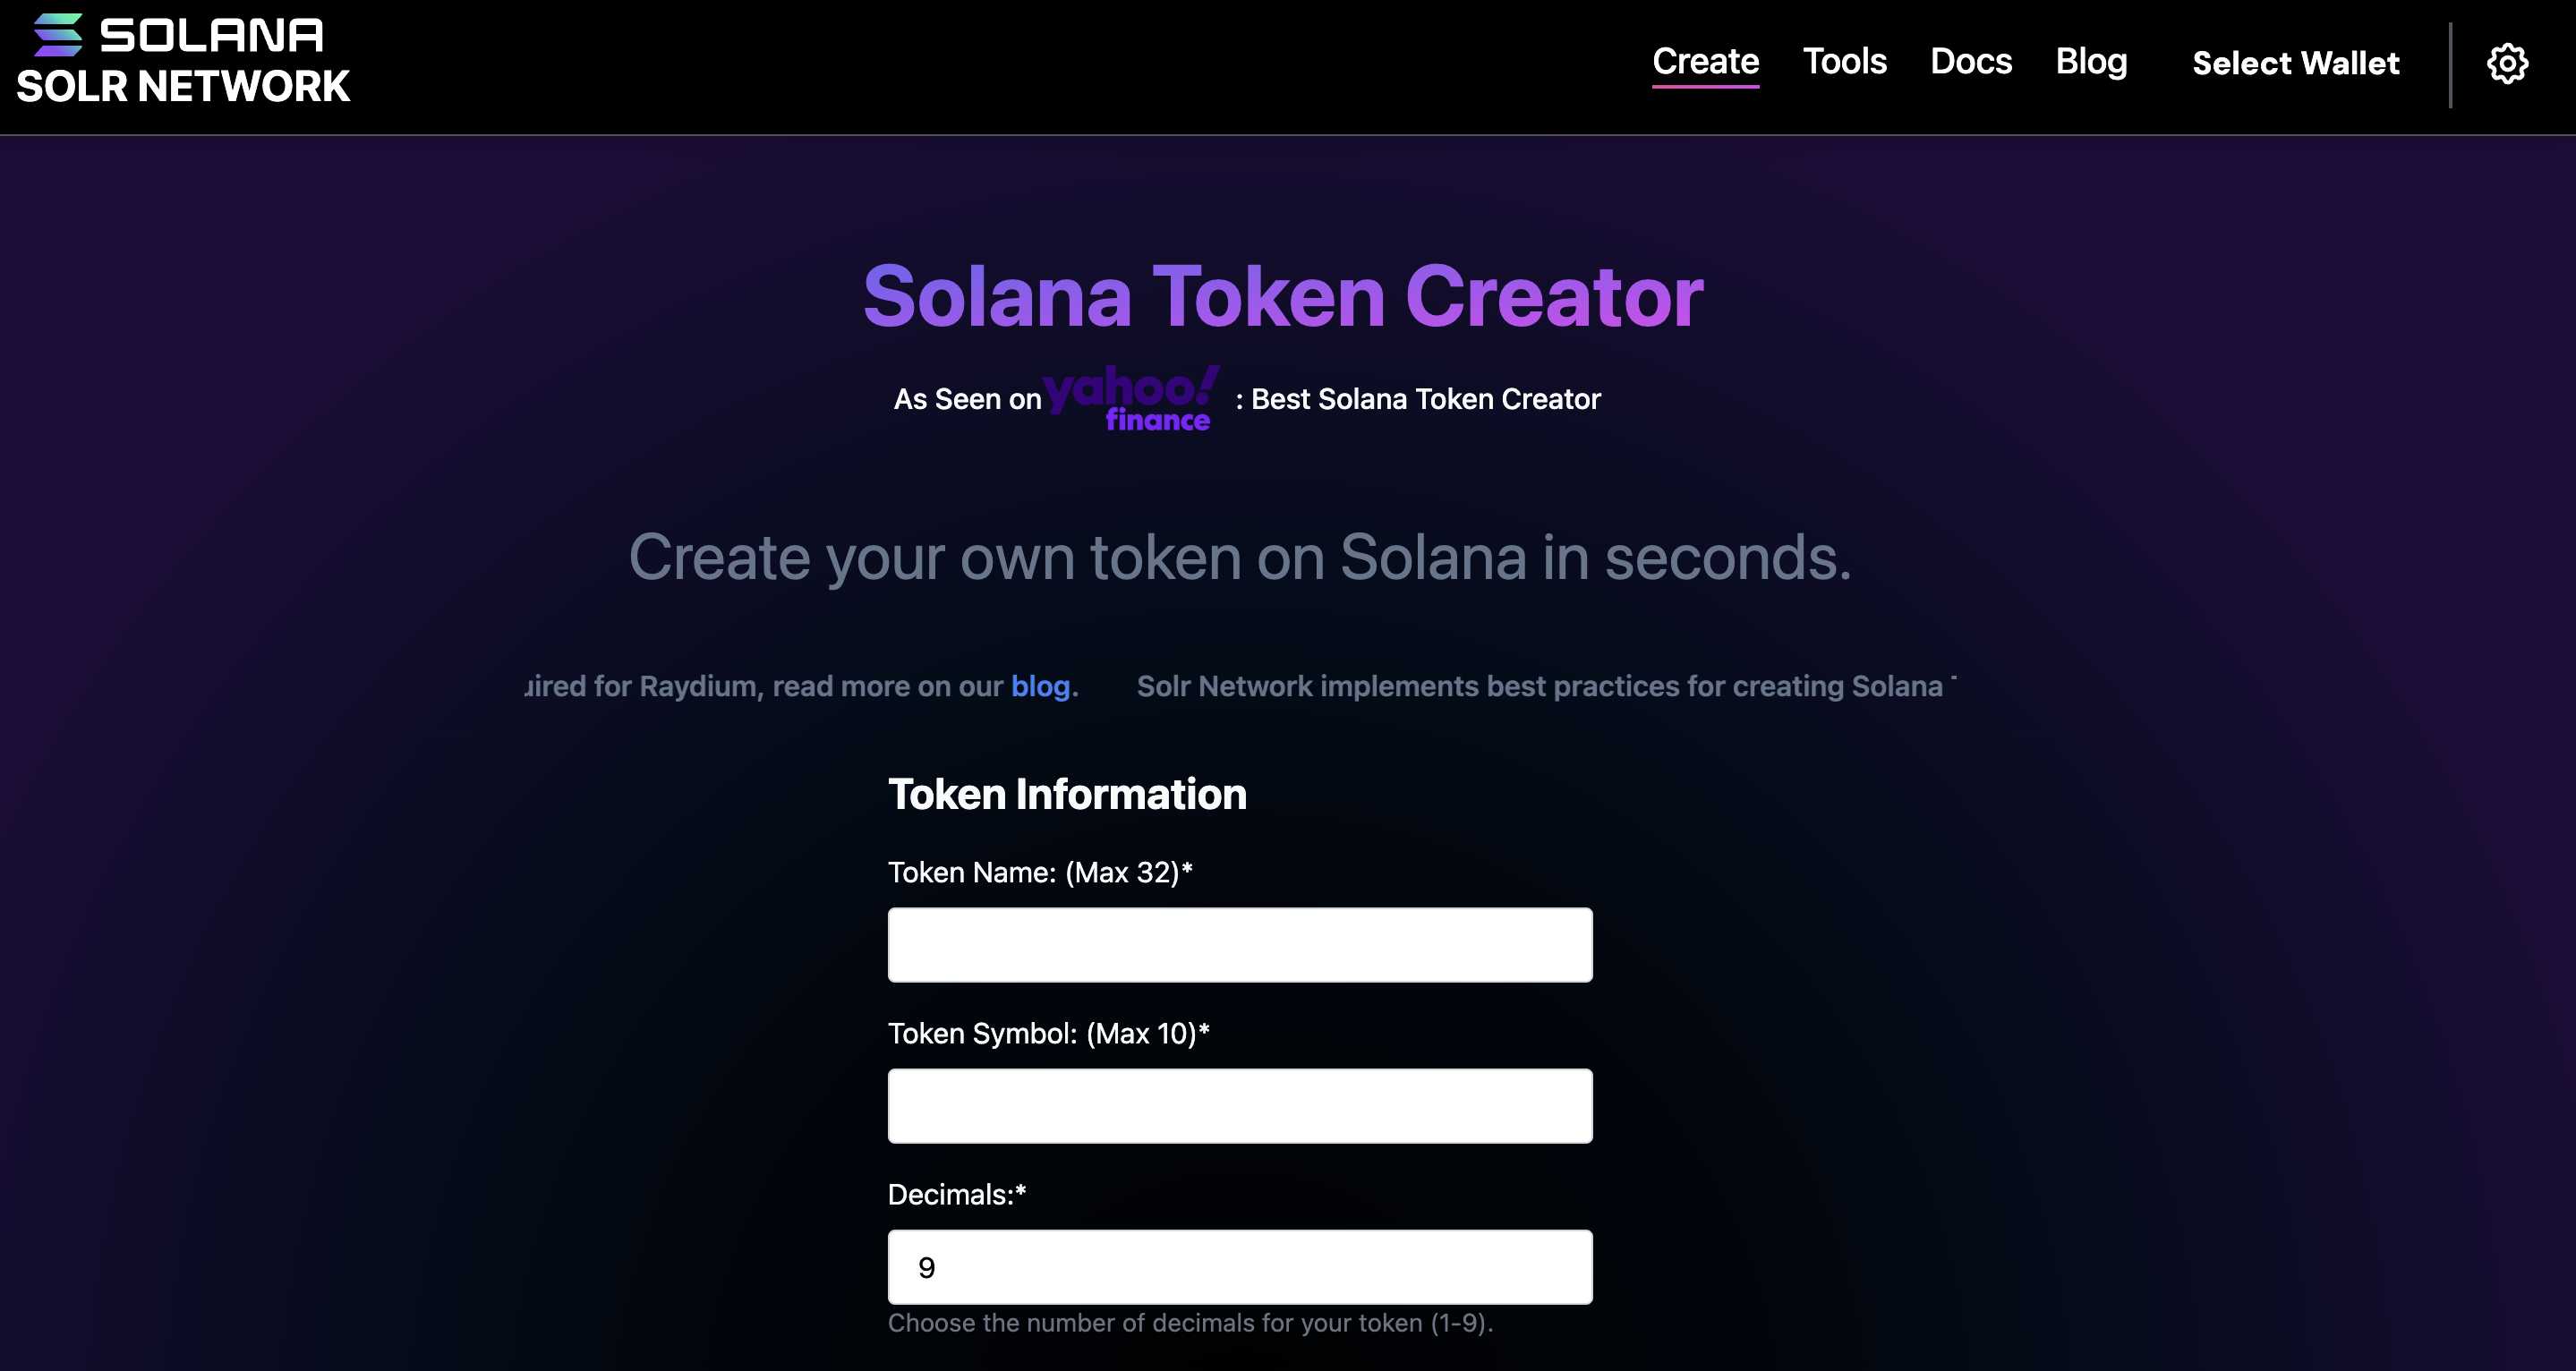2576x1371 pixels.
Task: Click the Token Symbol (Max 10) label
Action: (x=1048, y=1034)
